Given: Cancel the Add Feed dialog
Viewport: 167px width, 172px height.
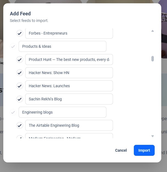Looking at the screenshot, I should click(x=121, y=150).
